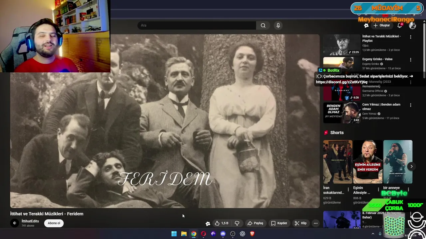Open options for İran sokaklarında short
The height and width of the screenshot is (239, 426).
click(x=348, y=189)
